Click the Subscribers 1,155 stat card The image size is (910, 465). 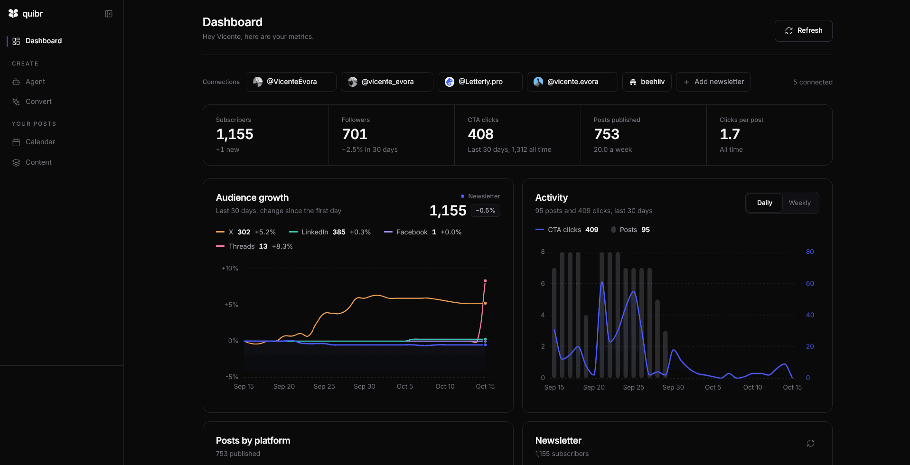click(x=266, y=135)
